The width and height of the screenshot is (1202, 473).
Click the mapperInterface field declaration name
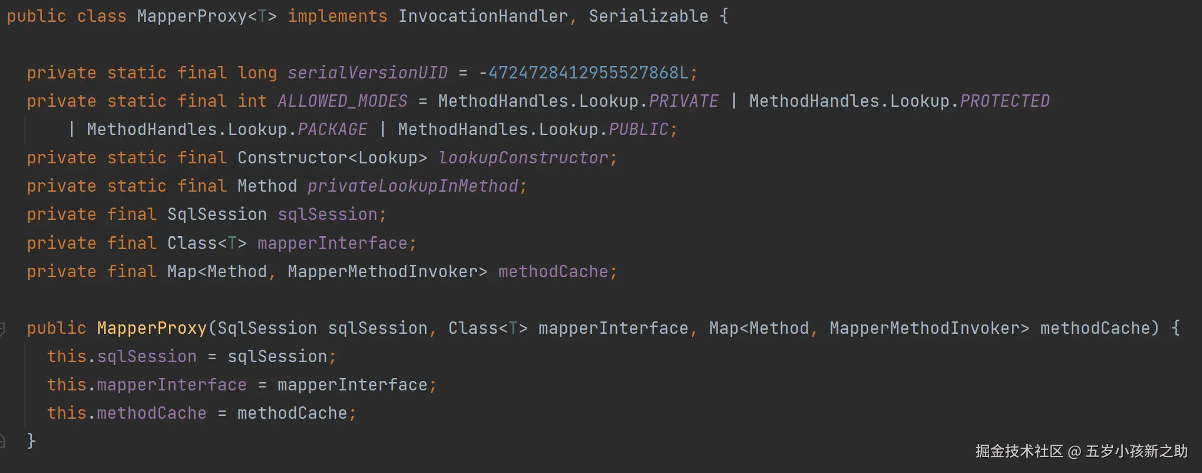tap(332, 243)
